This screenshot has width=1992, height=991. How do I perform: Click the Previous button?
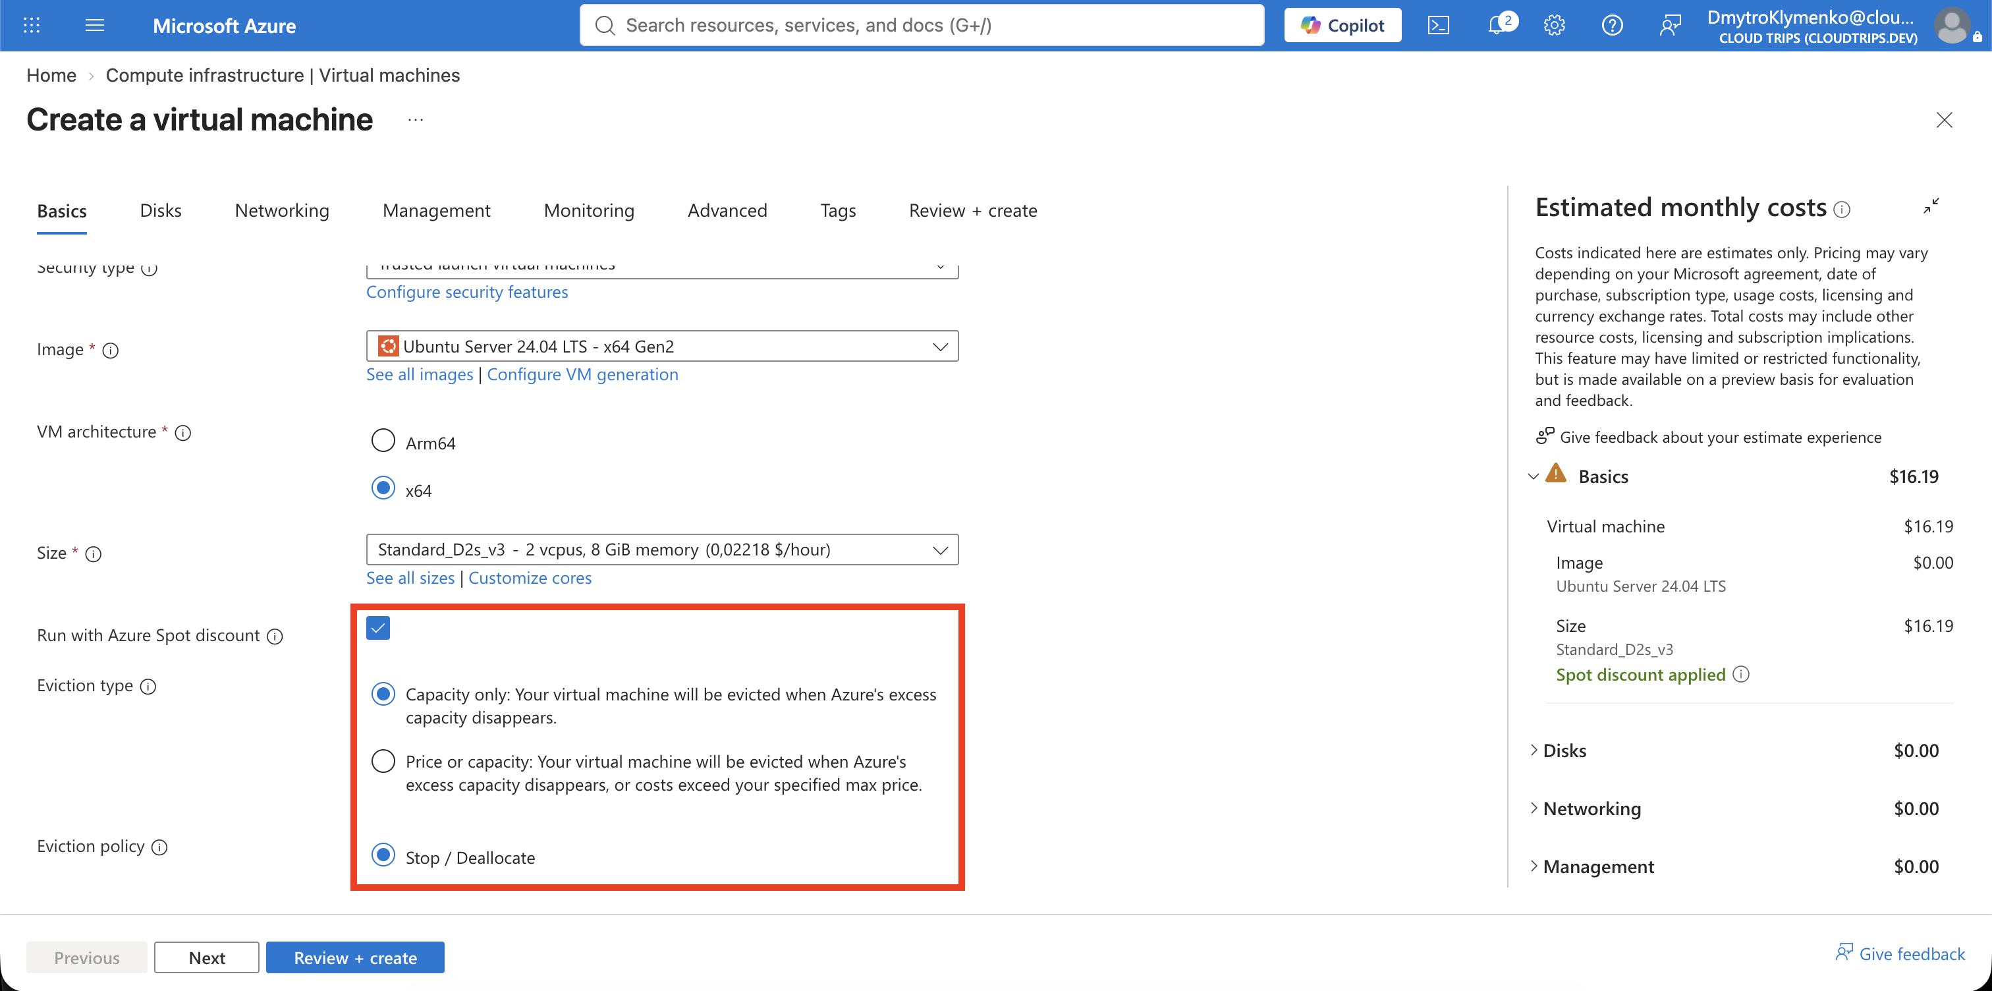click(x=86, y=957)
